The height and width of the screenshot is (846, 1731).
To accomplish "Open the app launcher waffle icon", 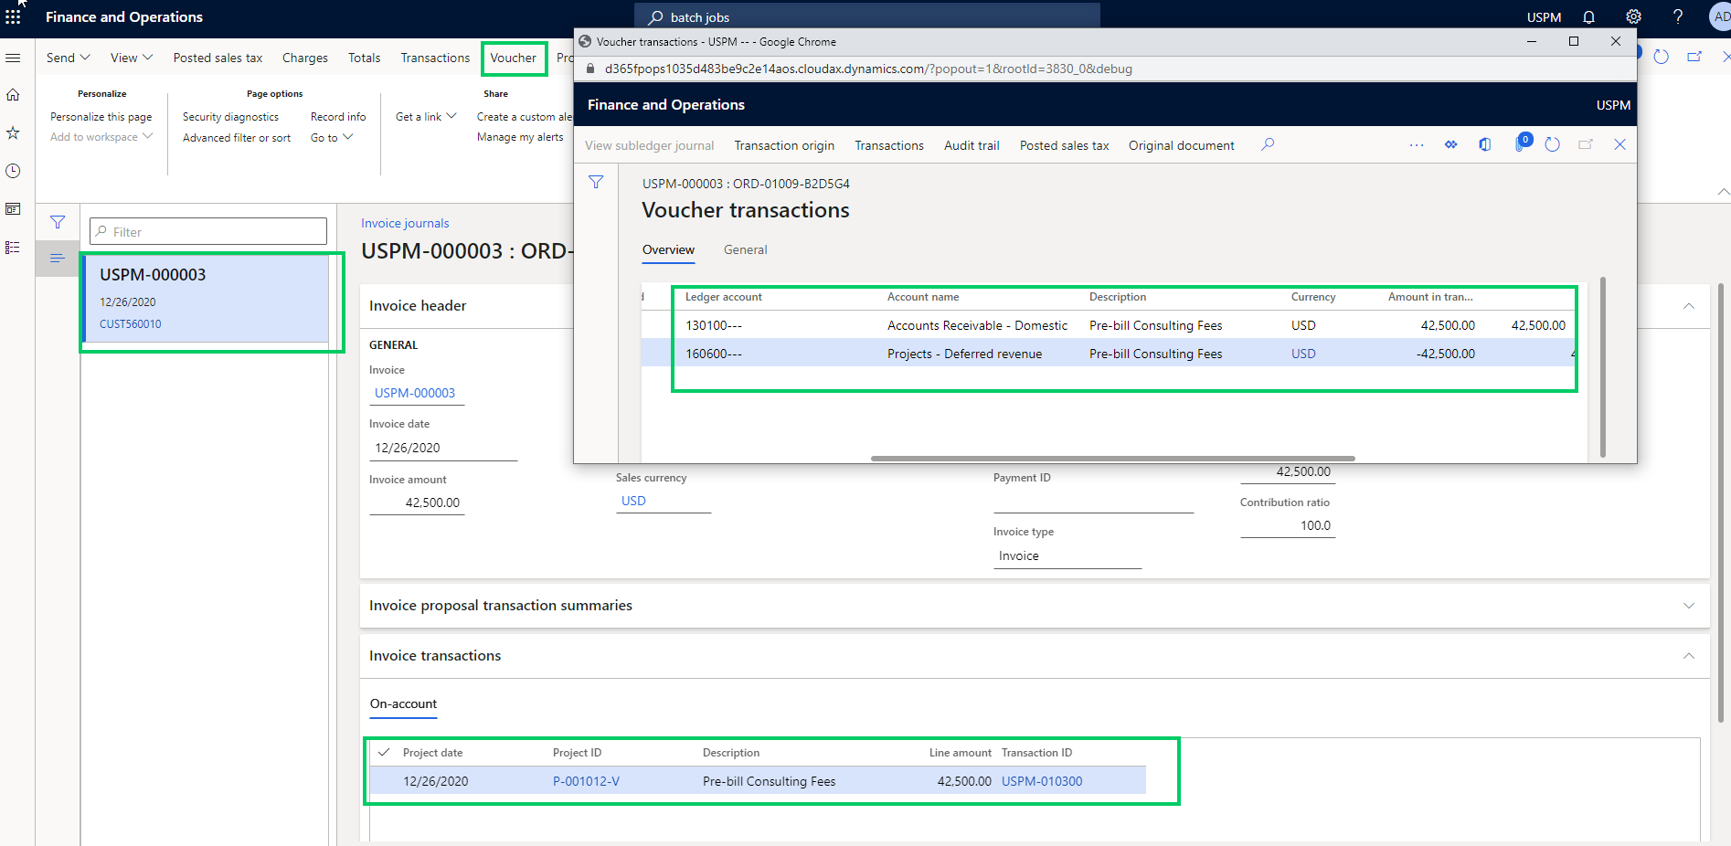I will (13, 17).
